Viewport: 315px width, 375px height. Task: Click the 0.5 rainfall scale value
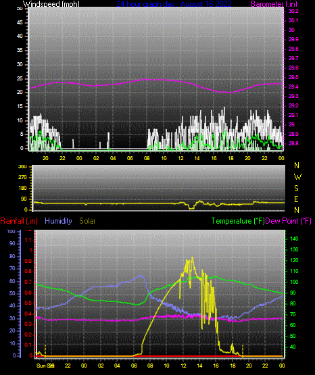[x=28, y=303]
